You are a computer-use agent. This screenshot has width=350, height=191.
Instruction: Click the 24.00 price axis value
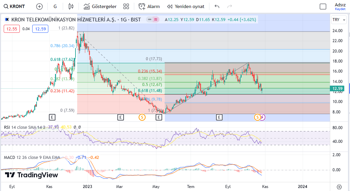point(337,31)
